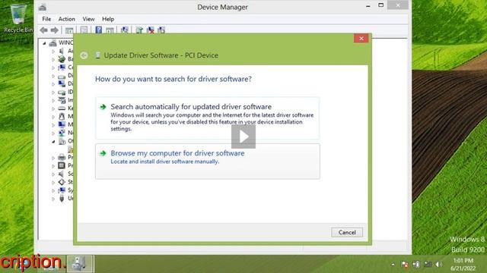This screenshot has width=487, height=273.
Task: Expand the arrow beside the monitor 'Mo' row
Action: click(x=53, y=124)
